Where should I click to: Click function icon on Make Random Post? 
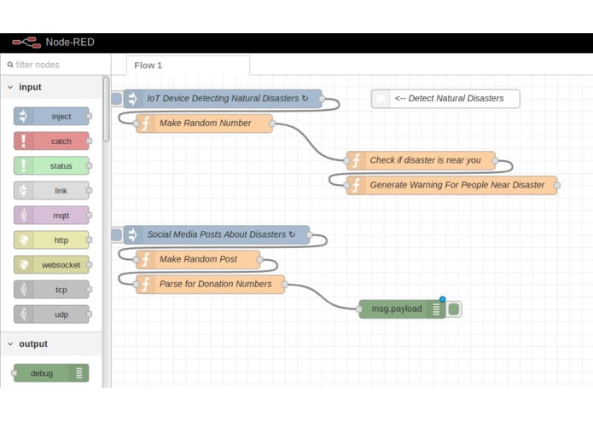(x=146, y=260)
